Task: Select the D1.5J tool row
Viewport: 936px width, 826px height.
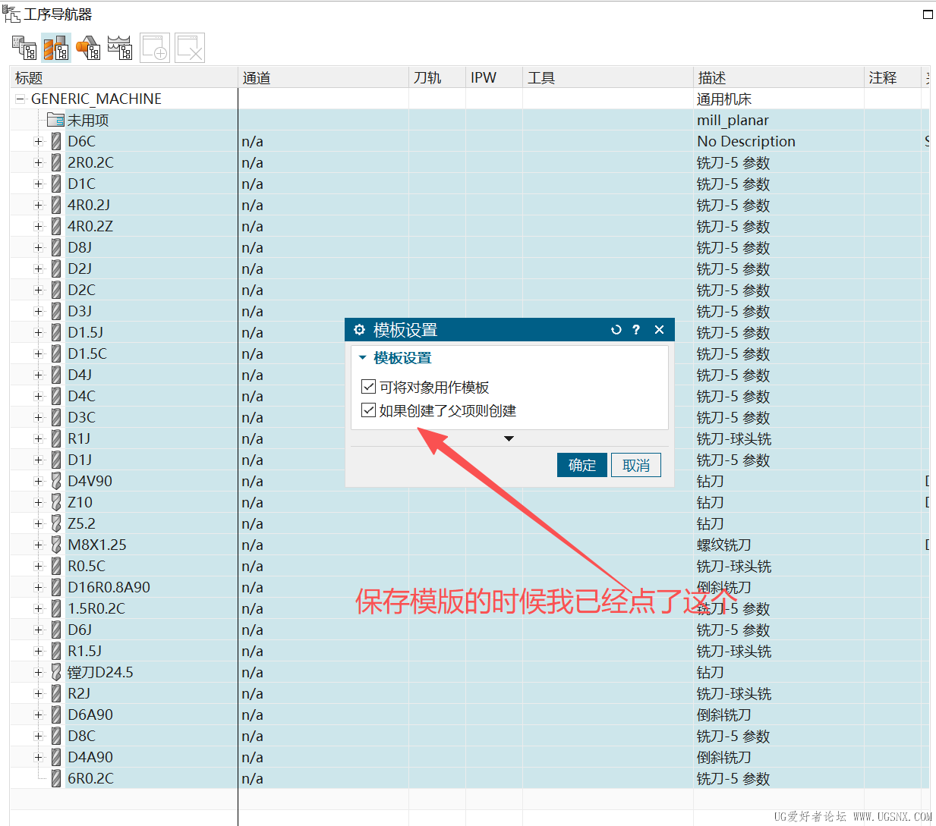Action: click(x=469, y=332)
